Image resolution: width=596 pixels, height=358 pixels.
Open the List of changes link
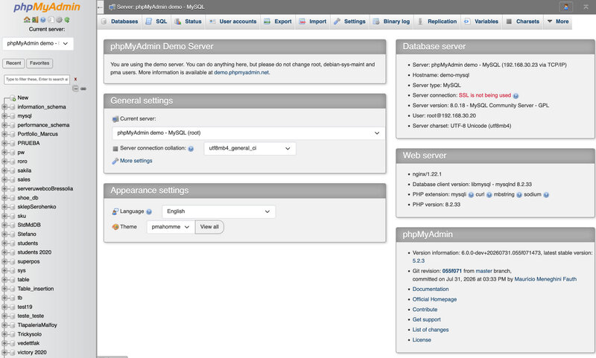point(431,330)
